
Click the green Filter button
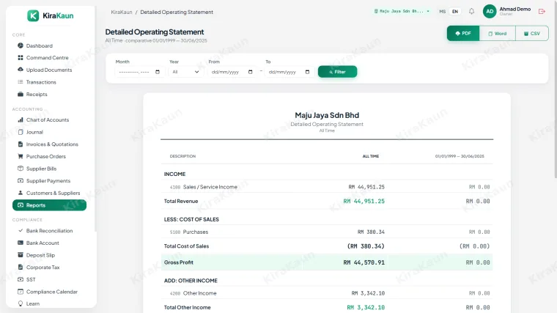coord(337,72)
